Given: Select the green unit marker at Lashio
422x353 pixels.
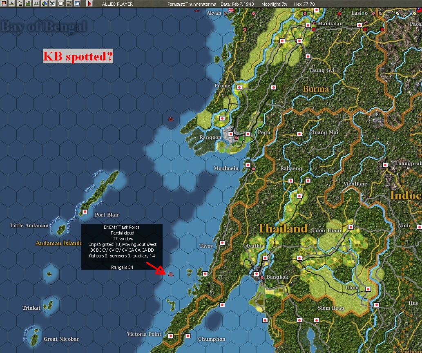Looking at the screenshot, I should coord(363,13).
